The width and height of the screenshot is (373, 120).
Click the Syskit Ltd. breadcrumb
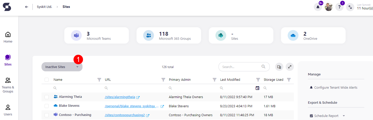pos(44,7)
